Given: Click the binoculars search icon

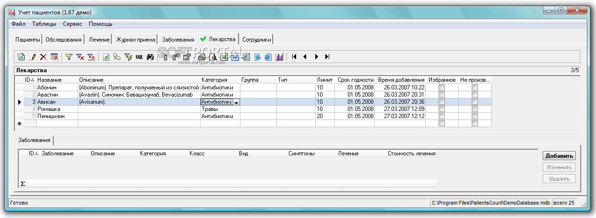Looking at the screenshot, I should [x=150, y=57].
